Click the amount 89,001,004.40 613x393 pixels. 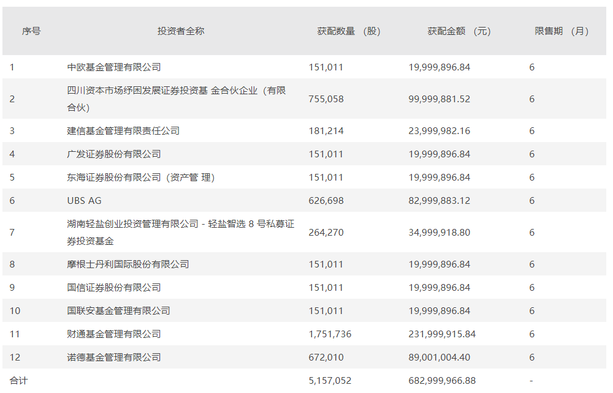click(x=440, y=357)
